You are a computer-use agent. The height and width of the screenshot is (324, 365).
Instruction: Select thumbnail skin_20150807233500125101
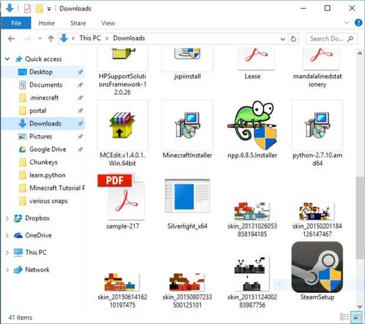[x=187, y=282]
